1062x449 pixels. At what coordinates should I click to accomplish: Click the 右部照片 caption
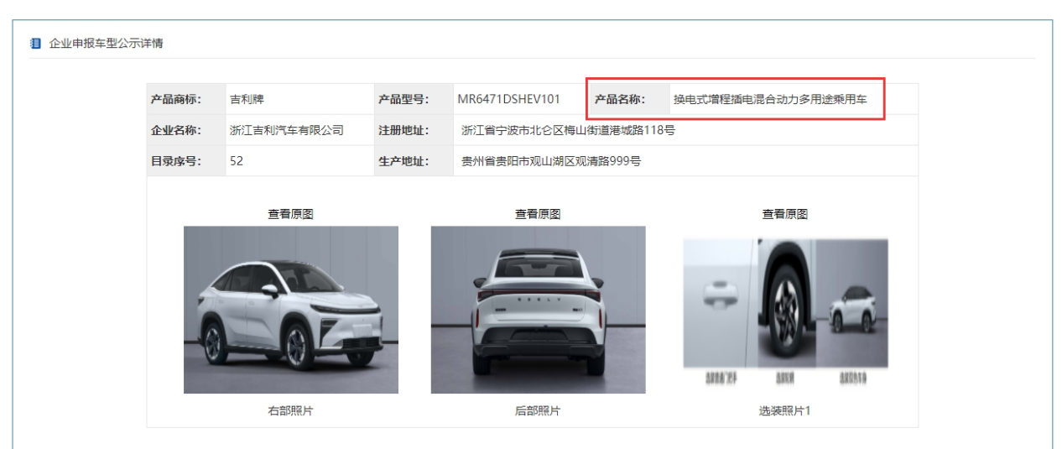(291, 410)
